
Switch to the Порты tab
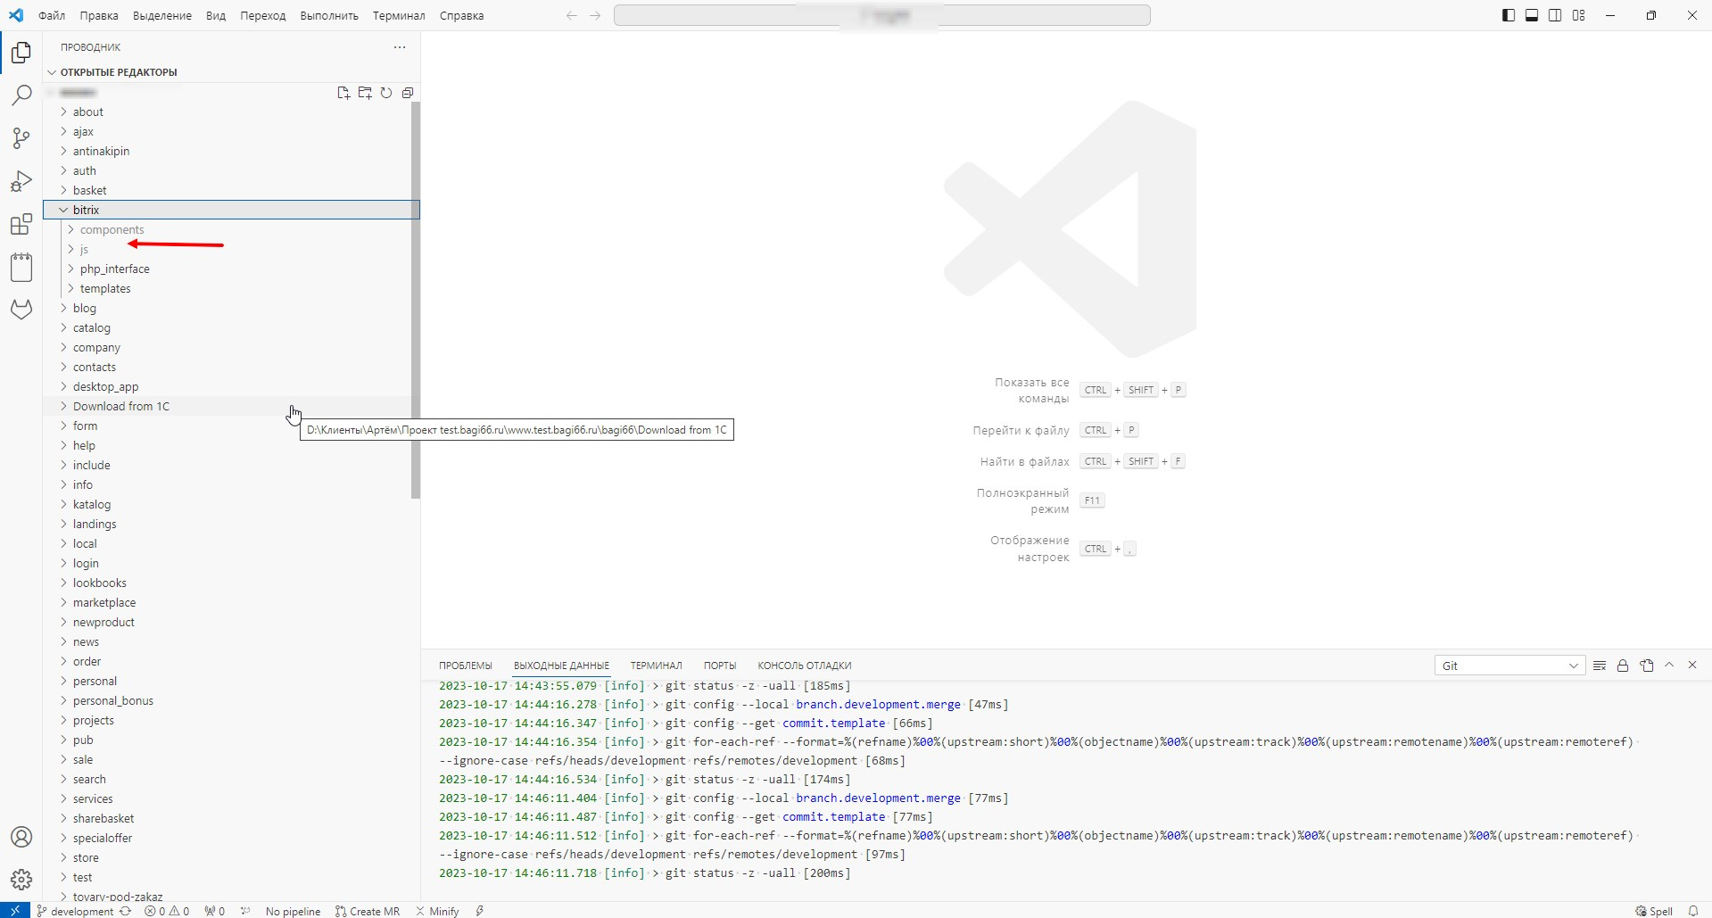pyautogui.click(x=720, y=666)
